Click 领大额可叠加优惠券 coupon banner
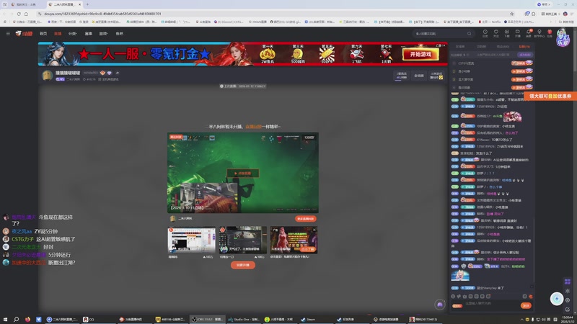577x324 pixels. click(x=550, y=96)
